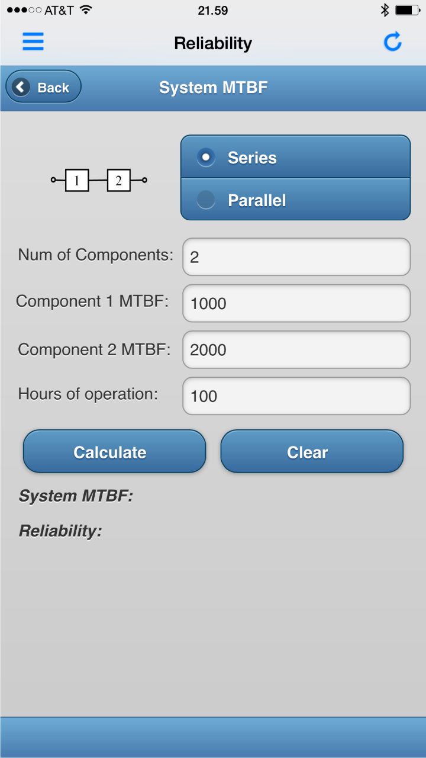Click the Component 1 MTBF field showing 1000
The width and height of the screenshot is (426, 758).
tap(295, 303)
